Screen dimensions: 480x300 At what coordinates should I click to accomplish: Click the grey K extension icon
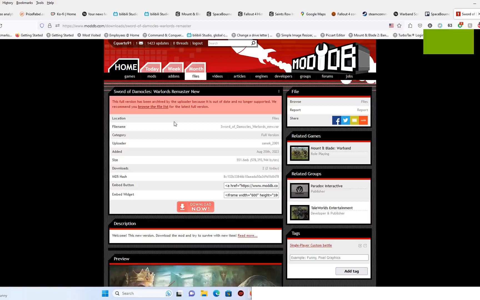click(x=470, y=26)
